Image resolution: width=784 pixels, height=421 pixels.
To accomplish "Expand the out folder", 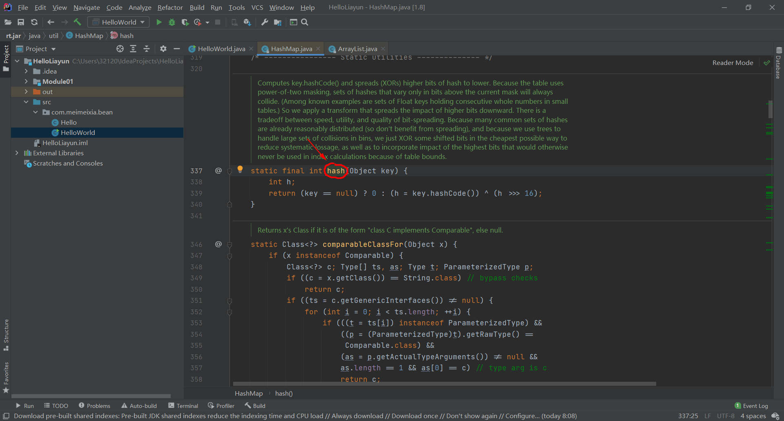I will [x=26, y=92].
